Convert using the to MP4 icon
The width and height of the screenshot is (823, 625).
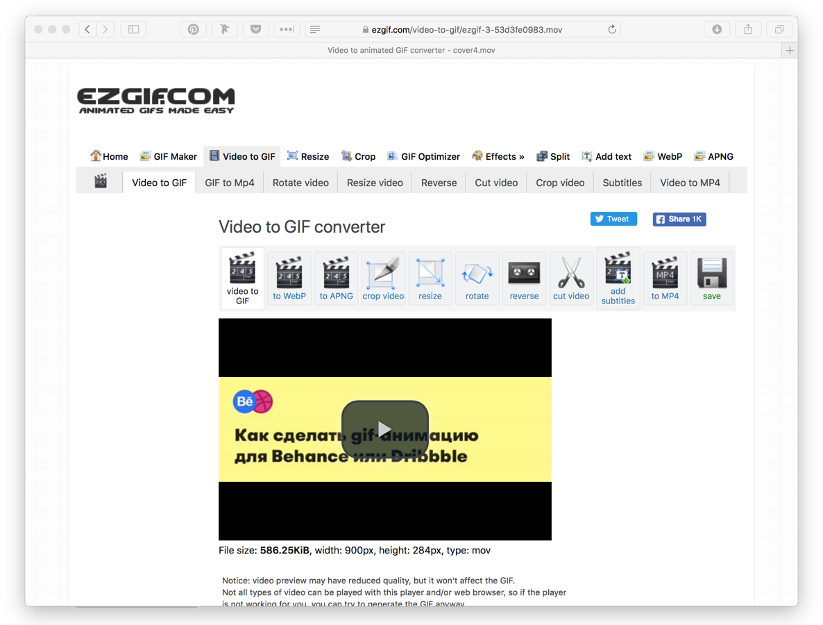665,278
